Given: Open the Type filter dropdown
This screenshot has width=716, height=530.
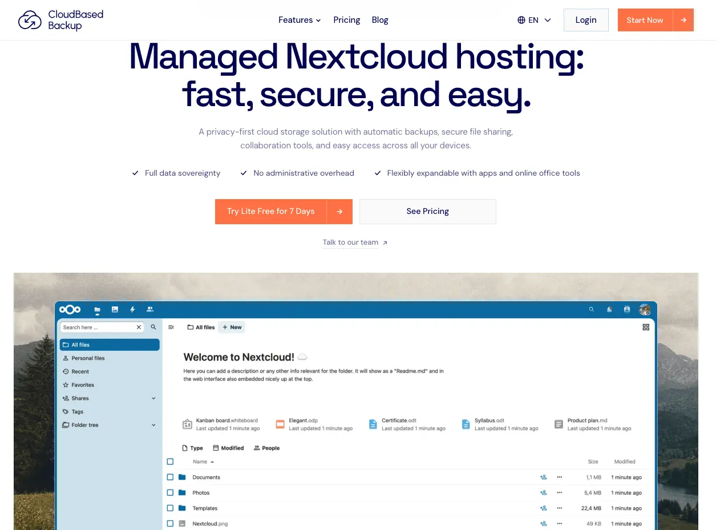Looking at the screenshot, I should [x=192, y=448].
